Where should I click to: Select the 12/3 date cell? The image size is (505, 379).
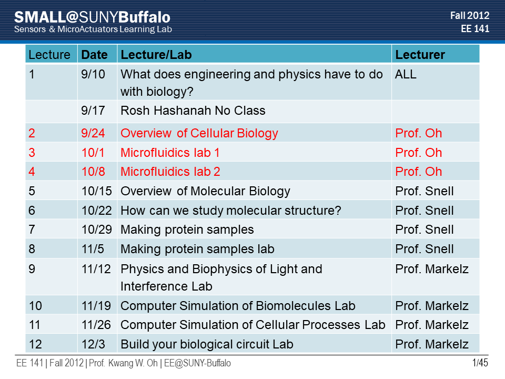98,344
